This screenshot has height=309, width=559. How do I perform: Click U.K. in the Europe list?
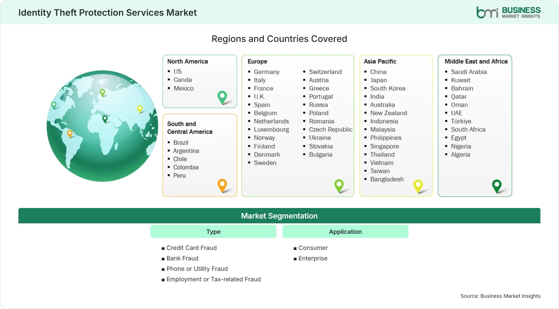pos(259,97)
